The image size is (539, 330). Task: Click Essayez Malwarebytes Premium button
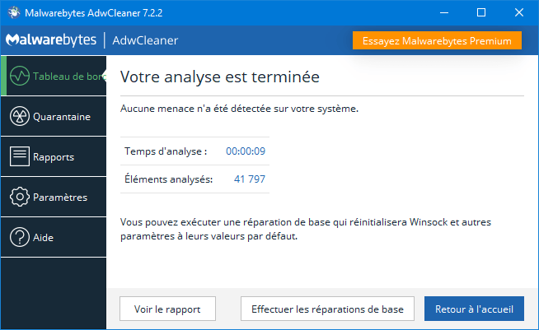pos(437,40)
